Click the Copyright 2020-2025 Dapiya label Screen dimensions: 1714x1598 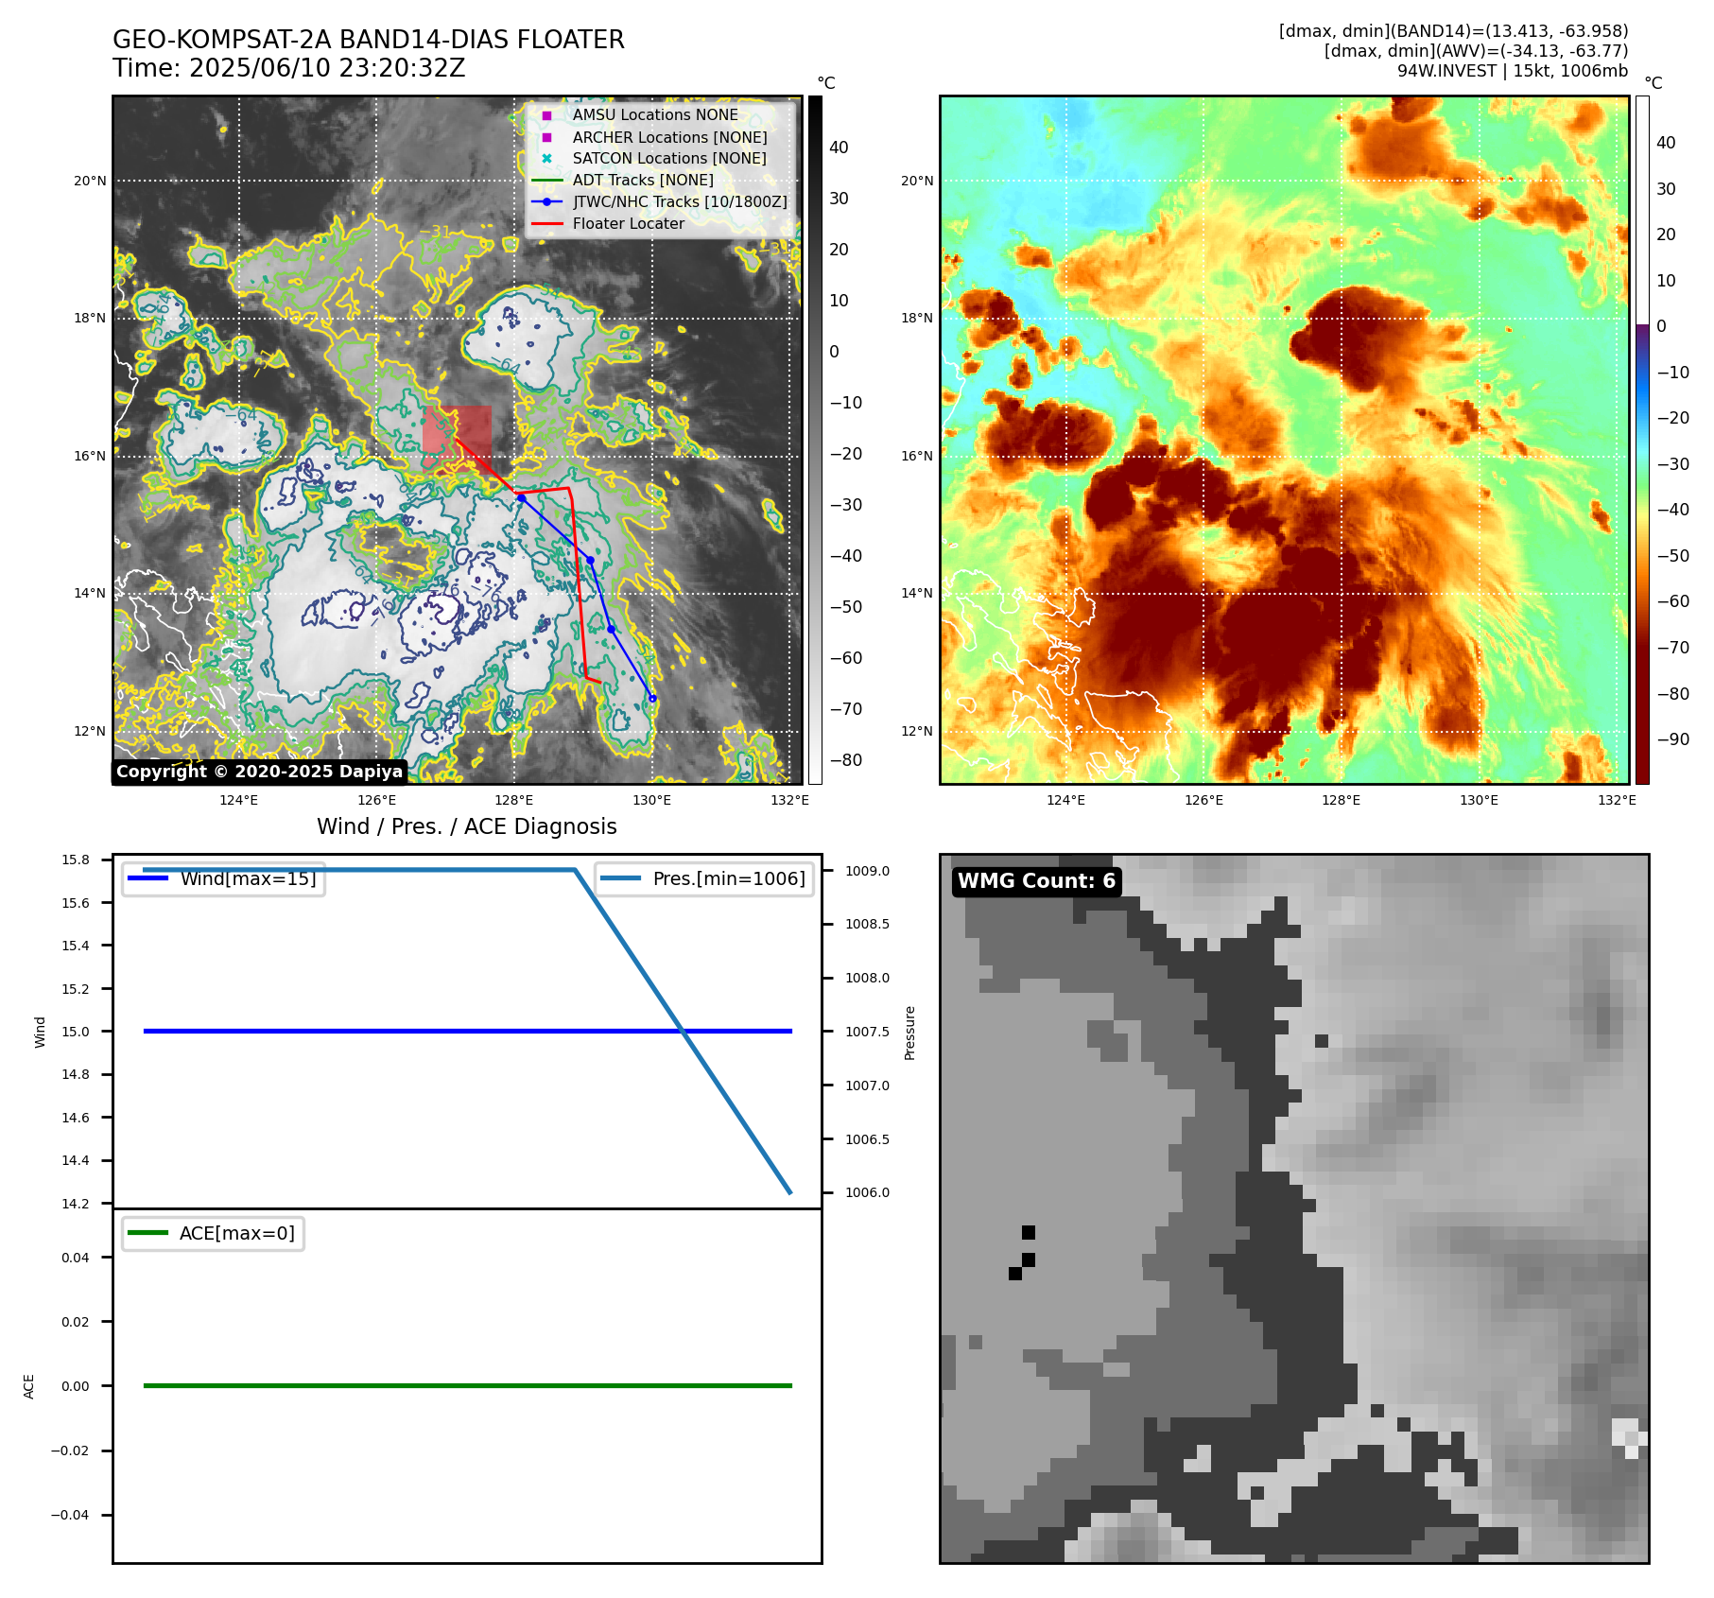tap(259, 772)
